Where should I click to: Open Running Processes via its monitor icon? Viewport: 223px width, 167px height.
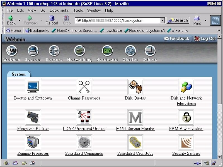[x=33, y=142]
